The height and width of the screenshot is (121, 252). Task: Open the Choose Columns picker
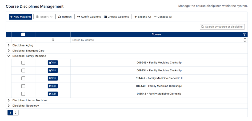point(116,17)
